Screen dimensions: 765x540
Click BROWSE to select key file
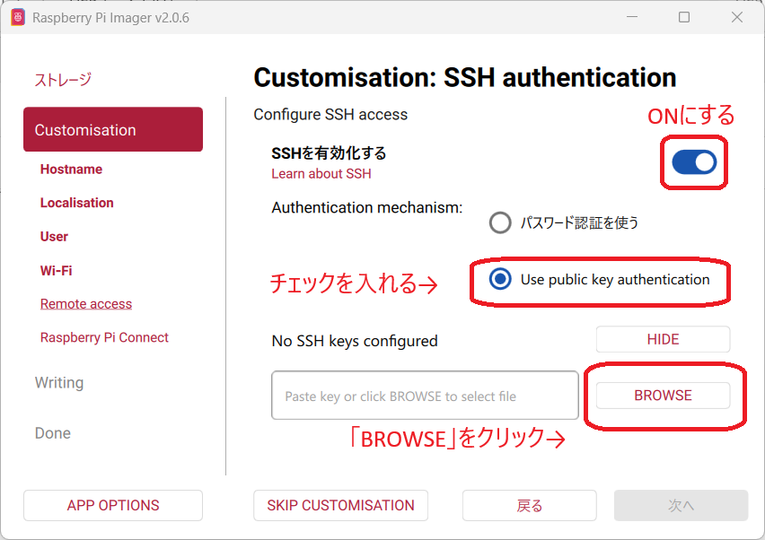(663, 396)
